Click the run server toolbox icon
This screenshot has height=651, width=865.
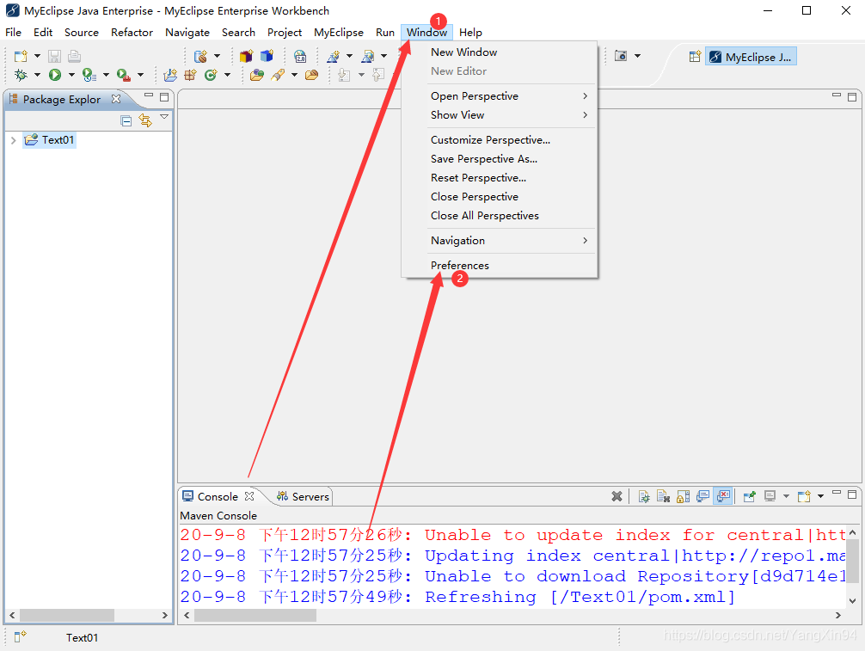coord(124,75)
